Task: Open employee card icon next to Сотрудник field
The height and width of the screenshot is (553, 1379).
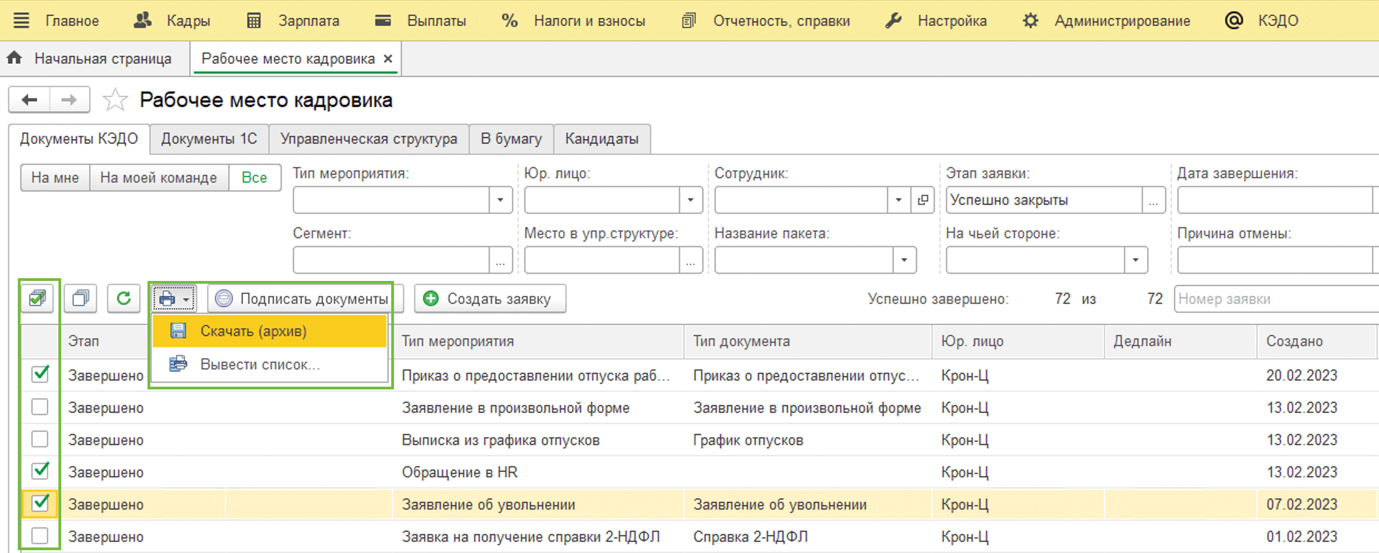Action: (x=923, y=200)
